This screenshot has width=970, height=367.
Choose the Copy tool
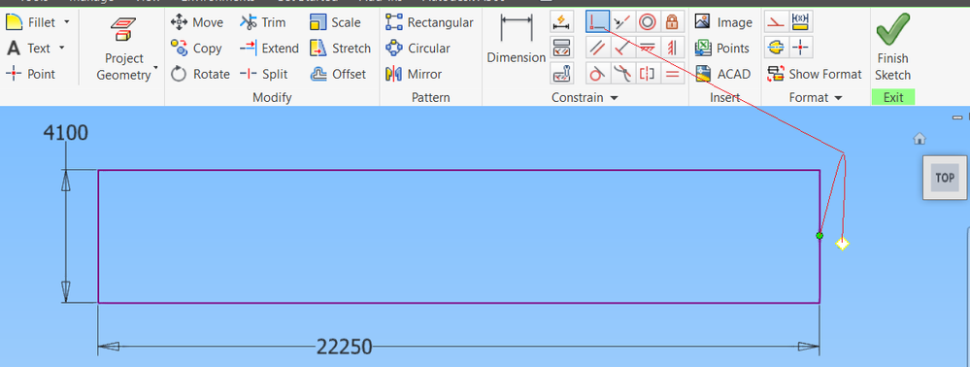pos(196,49)
